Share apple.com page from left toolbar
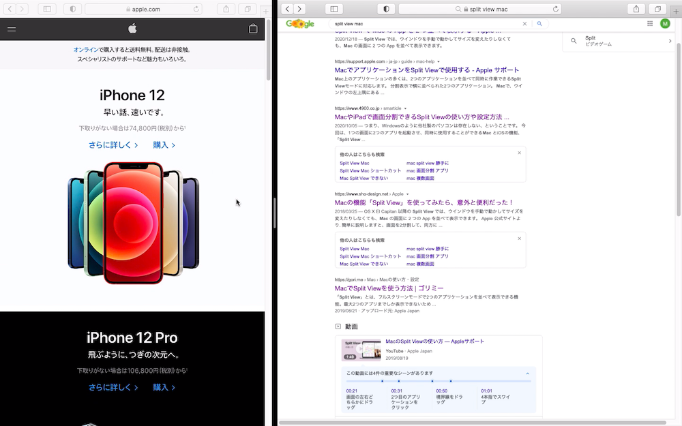 pos(226,9)
